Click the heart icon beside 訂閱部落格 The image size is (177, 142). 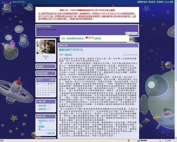coord(127,33)
